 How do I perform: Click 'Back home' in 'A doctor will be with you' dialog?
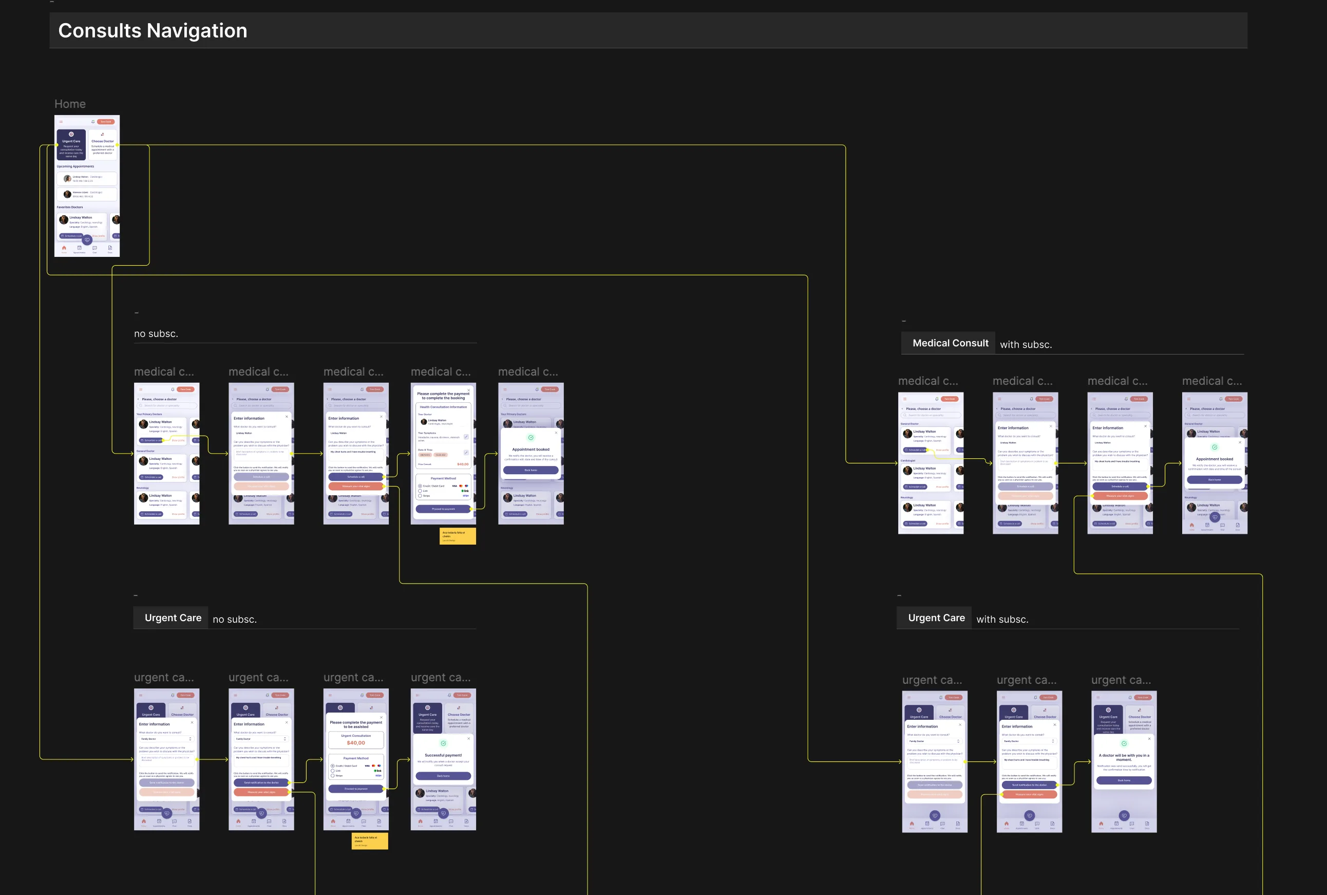pyautogui.click(x=1124, y=780)
